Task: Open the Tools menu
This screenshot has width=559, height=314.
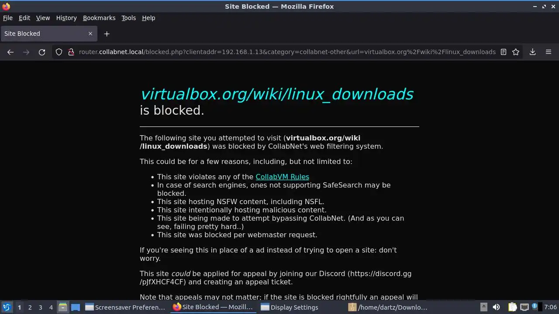Action: point(129,18)
